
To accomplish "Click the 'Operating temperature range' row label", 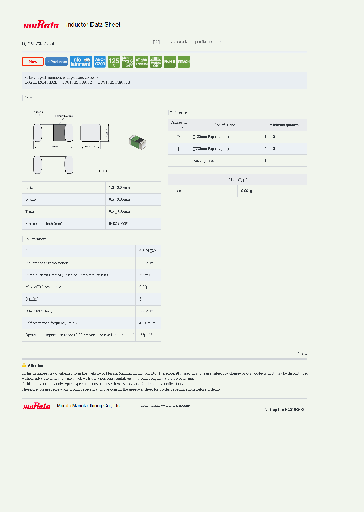I will tap(80, 335).
